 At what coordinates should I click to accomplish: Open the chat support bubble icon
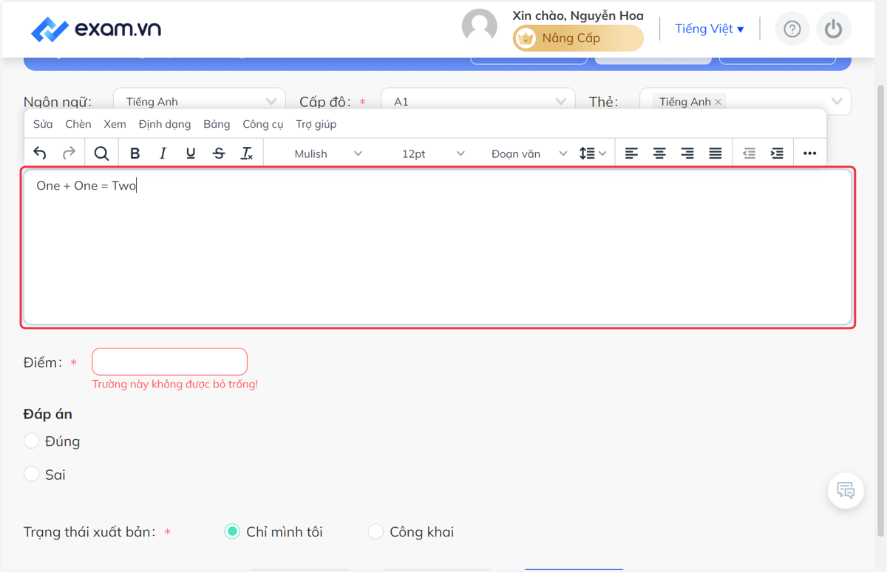click(x=846, y=490)
